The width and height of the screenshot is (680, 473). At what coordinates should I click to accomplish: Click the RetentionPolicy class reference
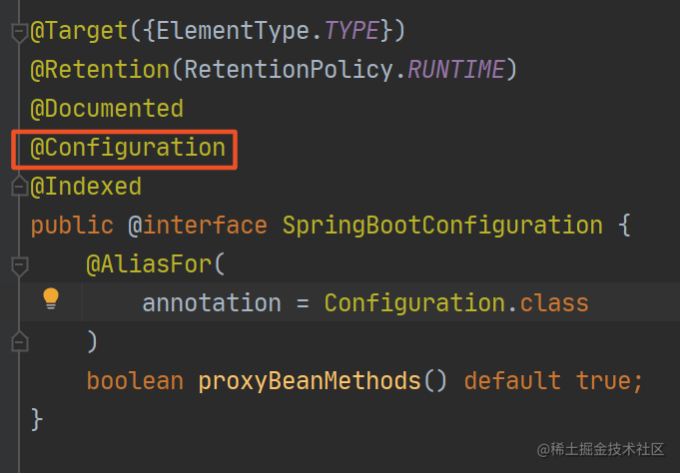coord(289,70)
